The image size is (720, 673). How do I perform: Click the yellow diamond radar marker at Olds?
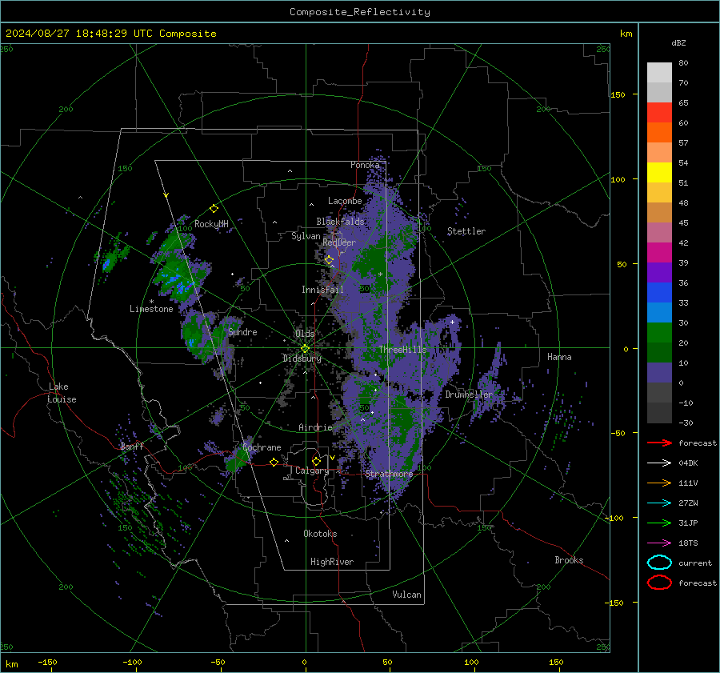[x=305, y=349]
